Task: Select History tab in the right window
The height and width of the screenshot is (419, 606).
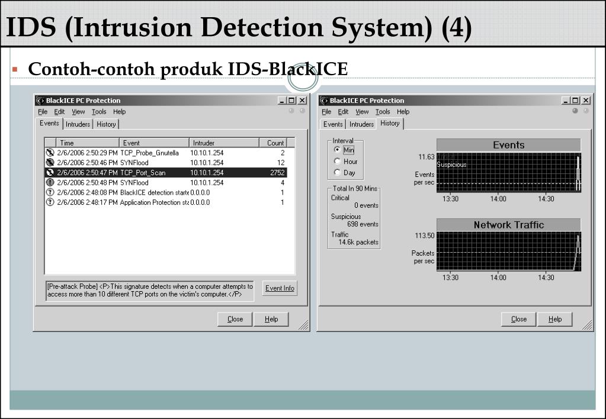Action: coord(390,123)
